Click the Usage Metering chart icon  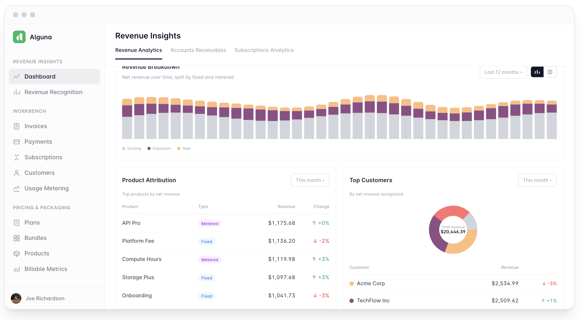pos(17,188)
